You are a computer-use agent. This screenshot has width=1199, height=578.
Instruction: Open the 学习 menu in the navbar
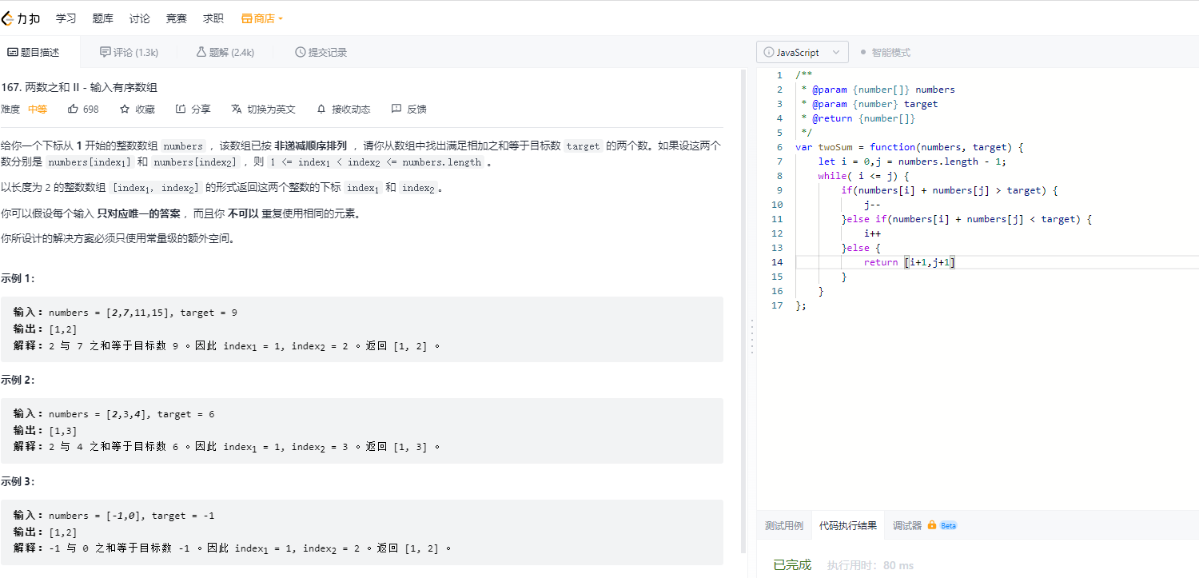pyautogui.click(x=66, y=18)
